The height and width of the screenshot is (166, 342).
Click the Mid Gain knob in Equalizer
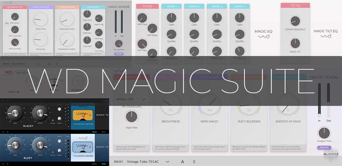click(x=87, y=27)
